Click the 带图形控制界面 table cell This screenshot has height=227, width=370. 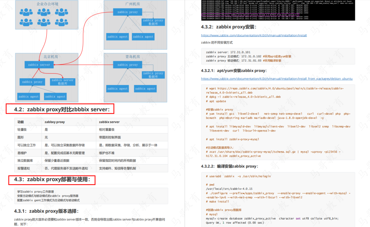pyautogui.click(x=132, y=137)
